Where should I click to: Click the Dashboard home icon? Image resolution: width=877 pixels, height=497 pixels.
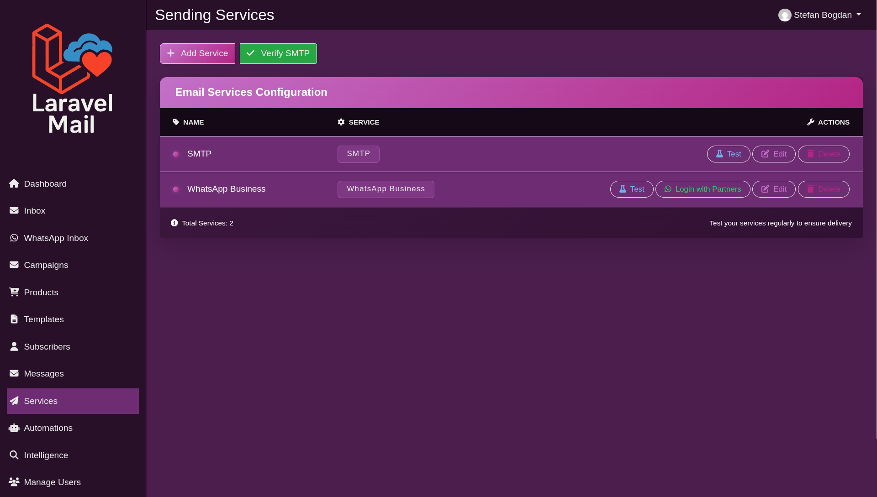click(14, 183)
